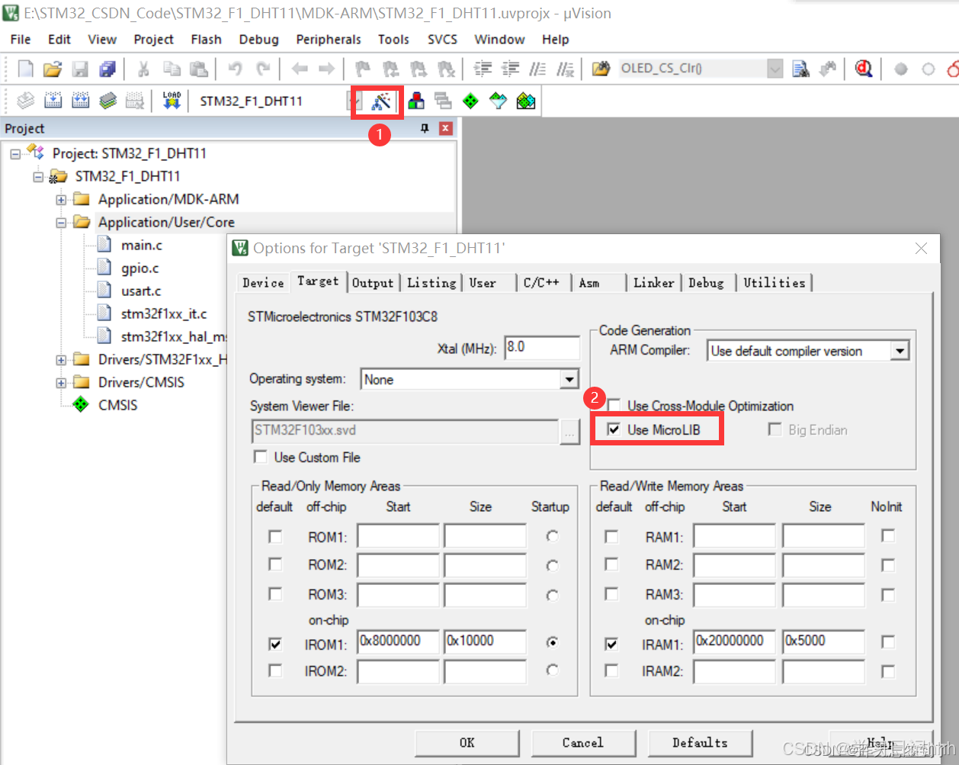Click the Translate file icon
This screenshot has width=959, height=765.
pos(25,101)
